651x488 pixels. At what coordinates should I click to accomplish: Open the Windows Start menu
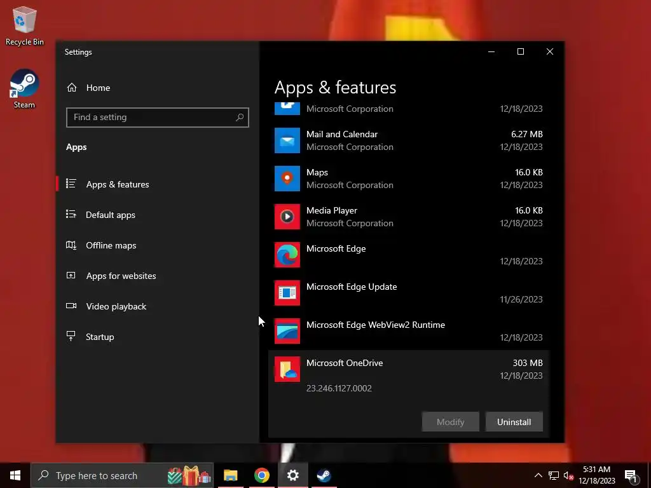pos(15,475)
